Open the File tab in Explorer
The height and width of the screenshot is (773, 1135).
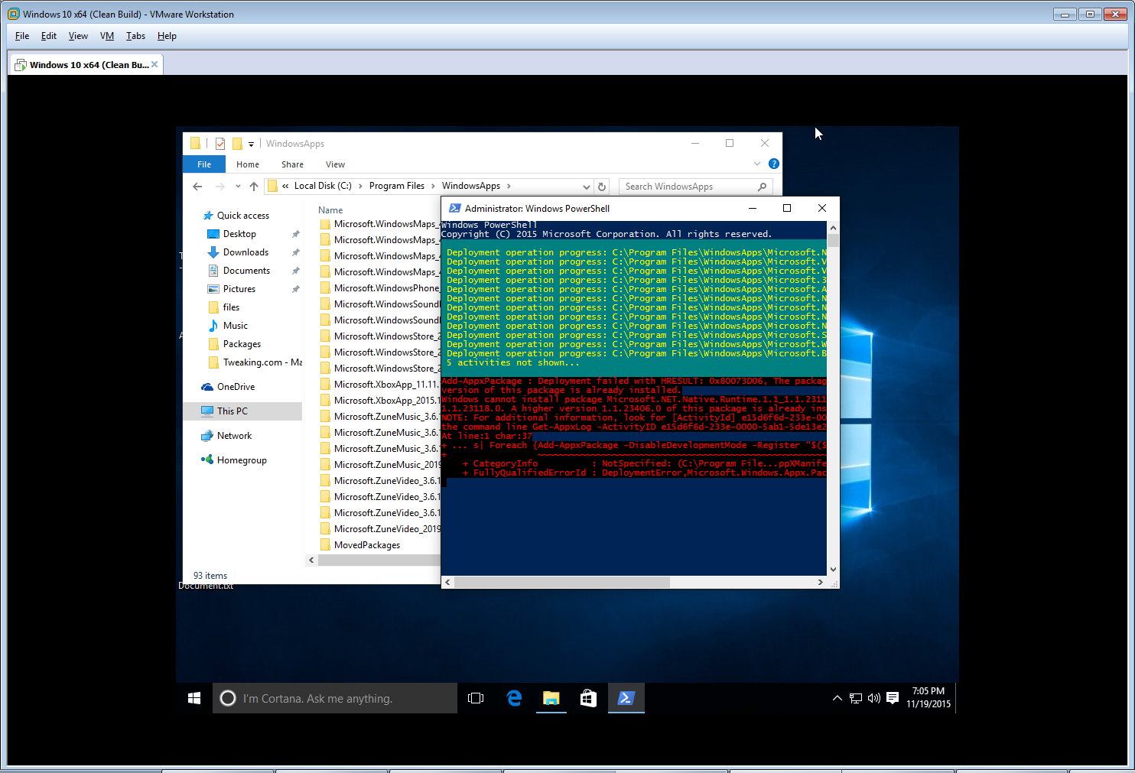pyautogui.click(x=204, y=164)
